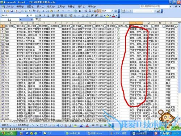Click the Increase Decimal icon
This screenshot has height=136, width=181.
pyautogui.click(x=83, y=16)
